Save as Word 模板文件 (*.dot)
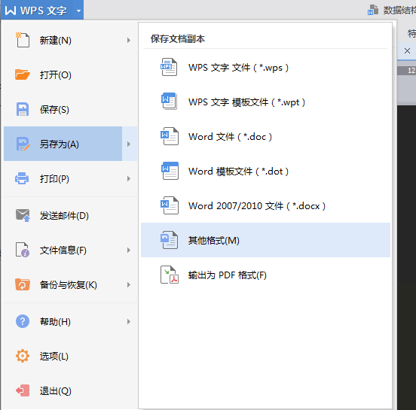 pos(265,171)
